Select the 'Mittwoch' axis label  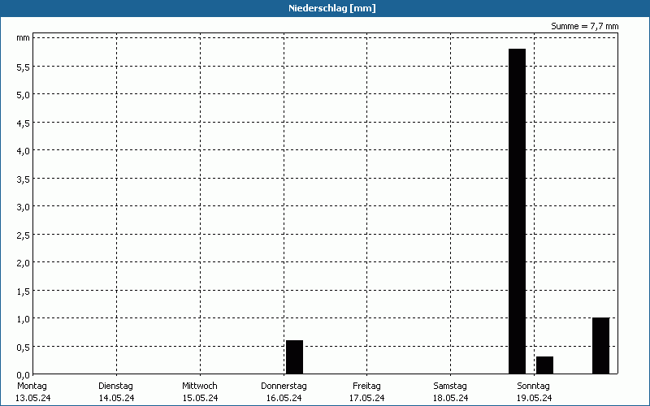pyautogui.click(x=199, y=386)
